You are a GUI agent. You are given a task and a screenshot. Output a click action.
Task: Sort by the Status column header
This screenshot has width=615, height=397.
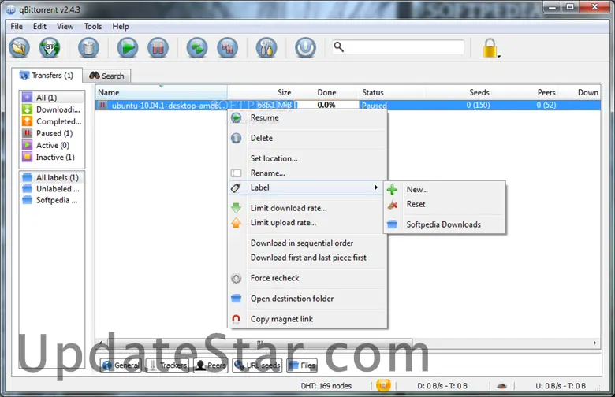pos(392,92)
